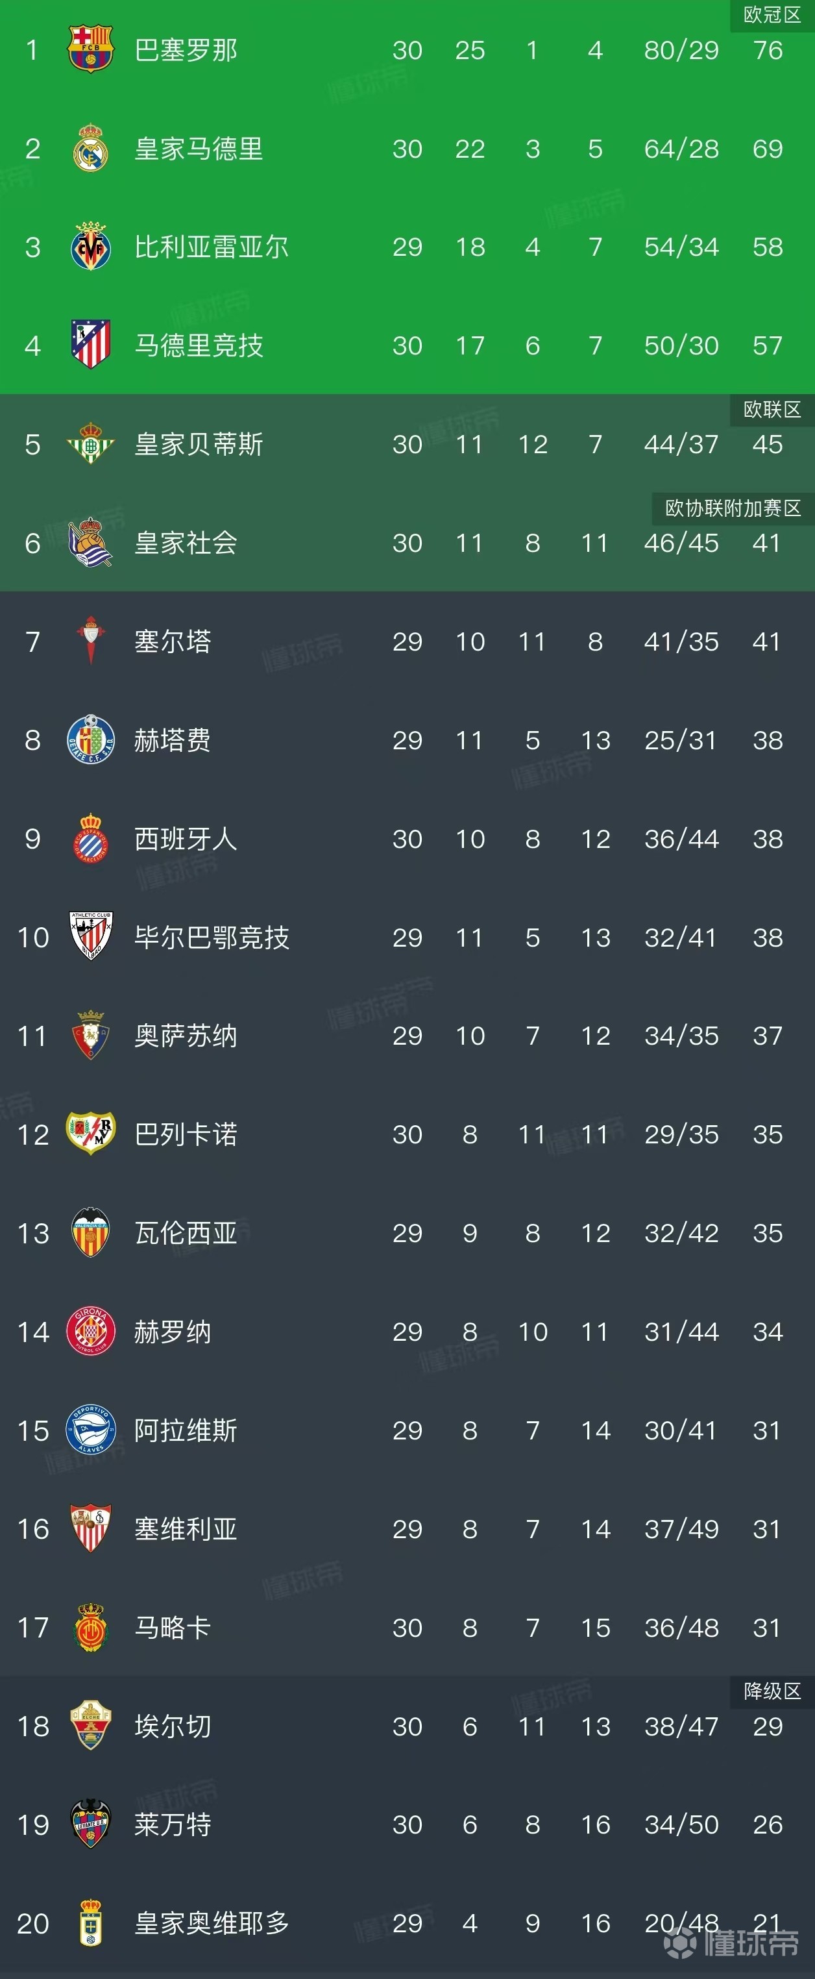Tap the Real Sociedad logo
815x1979 pixels.
point(91,542)
